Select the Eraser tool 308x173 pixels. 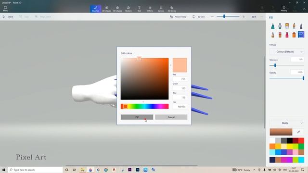(280, 35)
